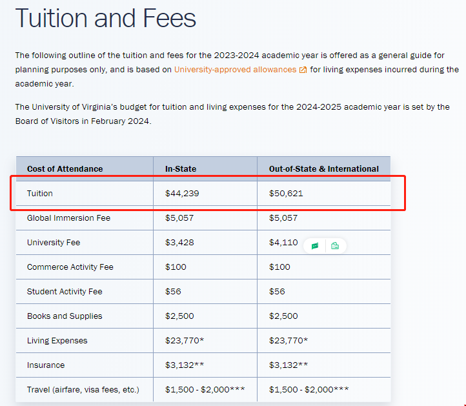The image size is (466, 406).
Task: Click the Global Immersion Fee row label
Action: (x=68, y=218)
